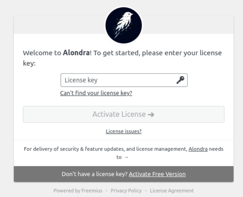Click the Alondra bird logo
243x197 pixels.
123,25
